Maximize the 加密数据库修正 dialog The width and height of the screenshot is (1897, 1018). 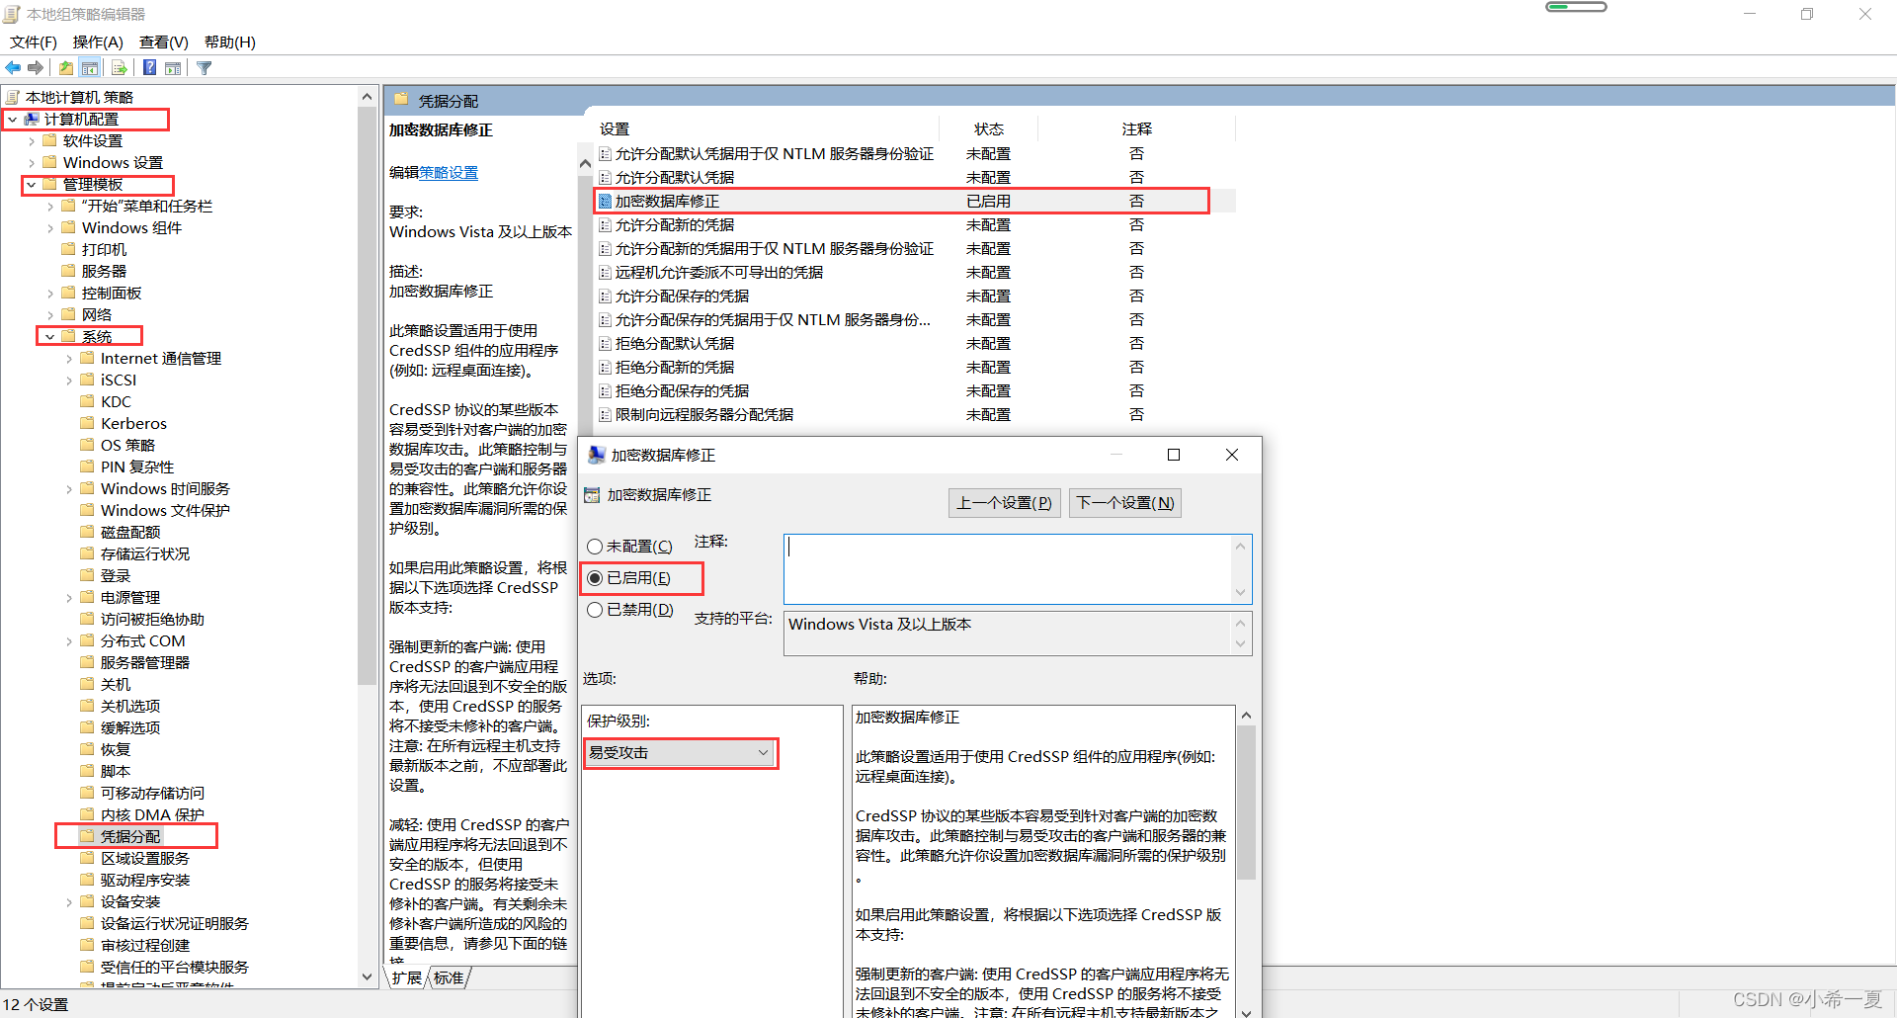pyautogui.click(x=1174, y=455)
